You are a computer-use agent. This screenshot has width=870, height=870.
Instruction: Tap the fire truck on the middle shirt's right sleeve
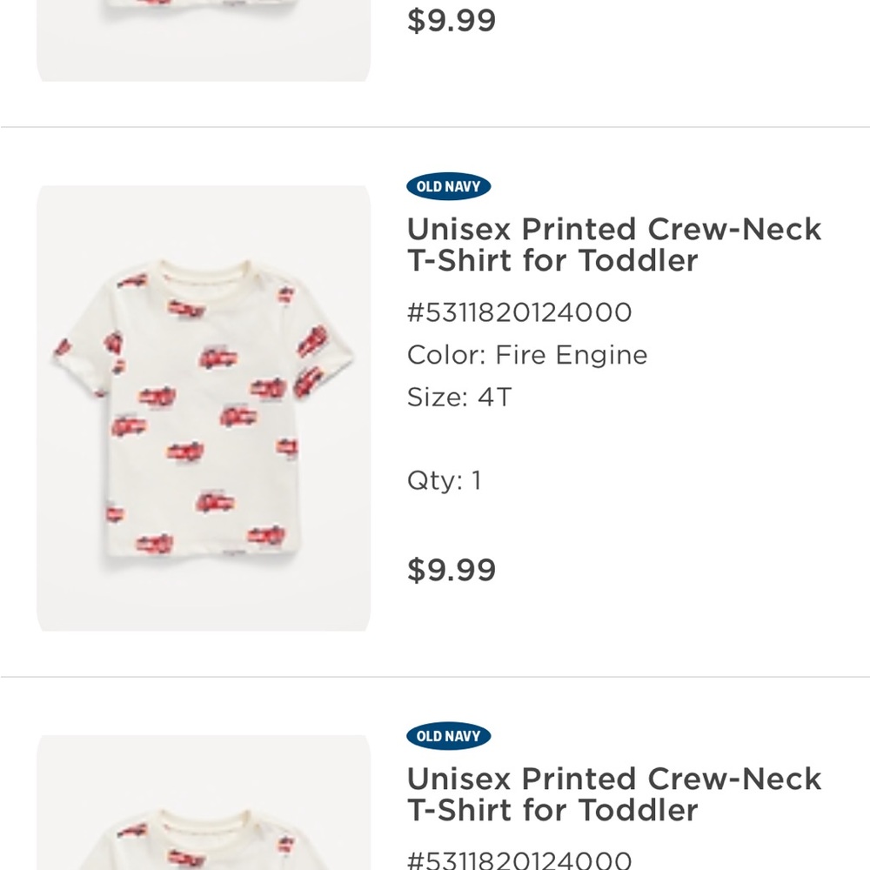pyautogui.click(x=311, y=341)
